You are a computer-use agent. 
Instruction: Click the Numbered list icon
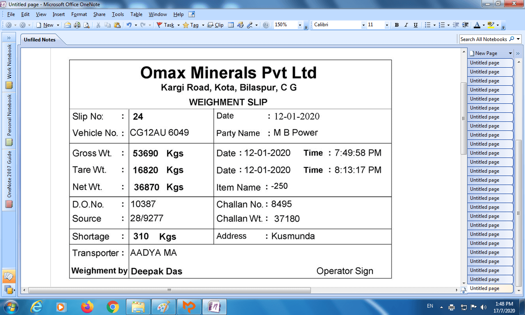442,25
